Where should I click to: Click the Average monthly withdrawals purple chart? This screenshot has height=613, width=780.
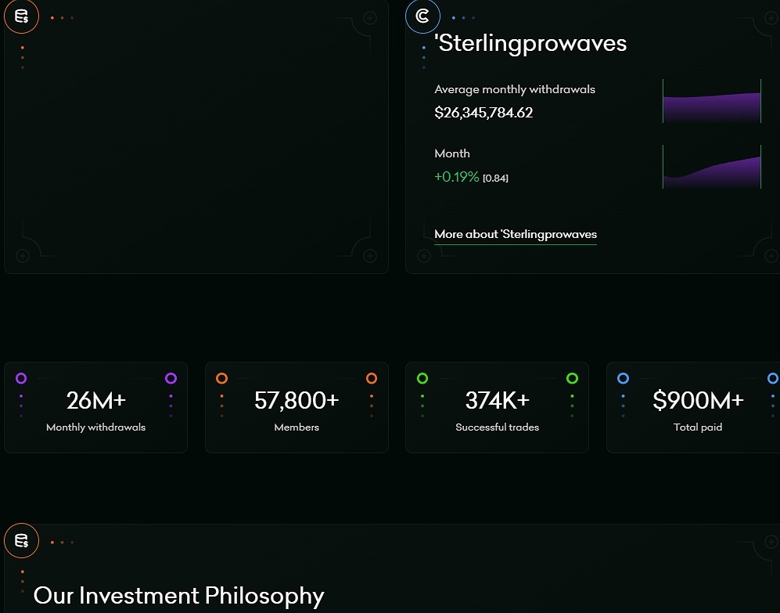(711, 102)
